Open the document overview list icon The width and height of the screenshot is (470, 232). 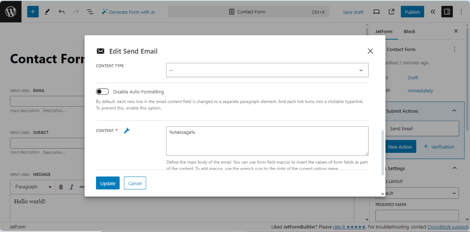(90, 12)
